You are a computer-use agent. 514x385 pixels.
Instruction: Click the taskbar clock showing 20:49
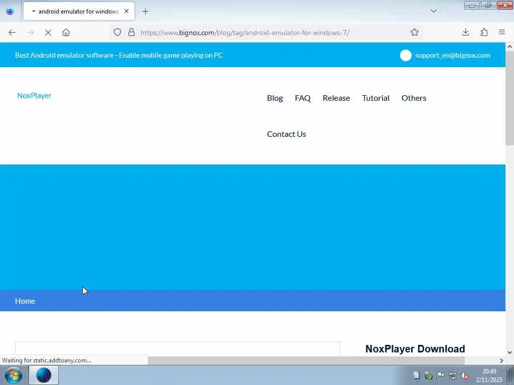coord(489,375)
